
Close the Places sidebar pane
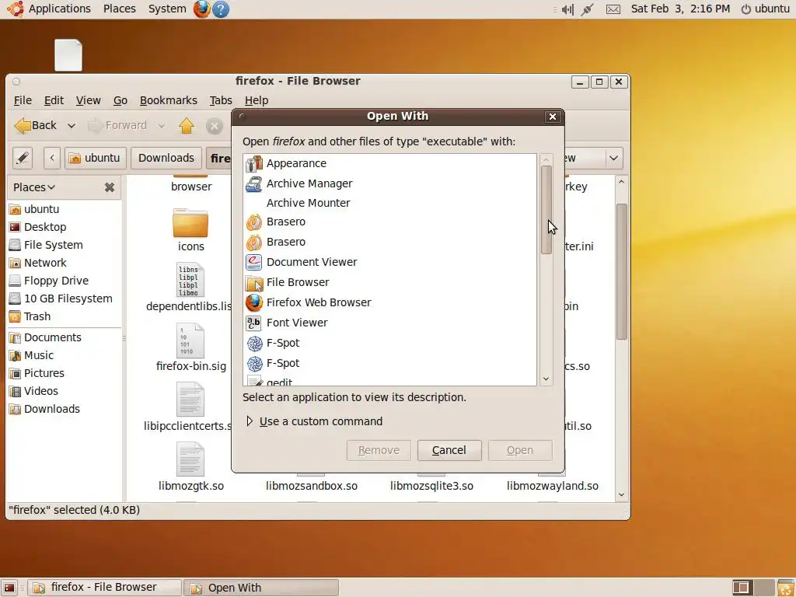109,187
